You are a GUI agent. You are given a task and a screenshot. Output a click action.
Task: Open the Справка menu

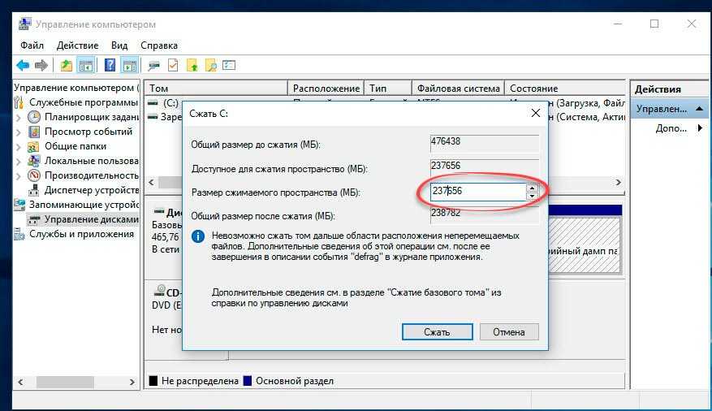(x=159, y=45)
